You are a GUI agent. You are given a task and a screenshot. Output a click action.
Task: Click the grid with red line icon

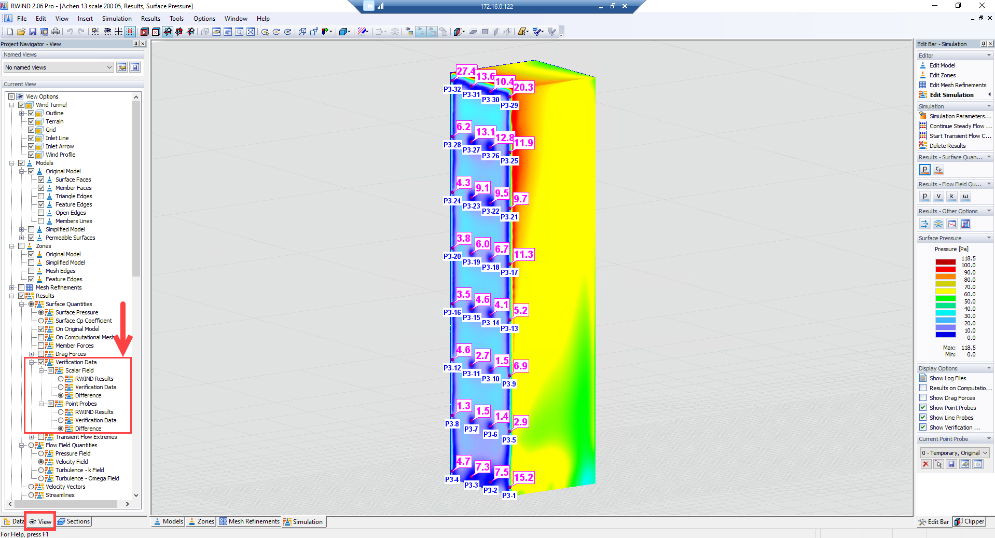[x=965, y=224]
